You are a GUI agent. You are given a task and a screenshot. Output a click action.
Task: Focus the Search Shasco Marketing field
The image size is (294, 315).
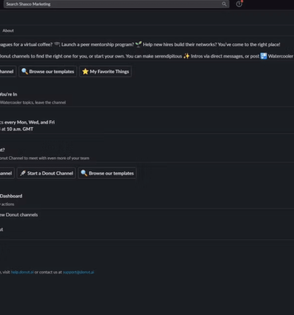117,4
